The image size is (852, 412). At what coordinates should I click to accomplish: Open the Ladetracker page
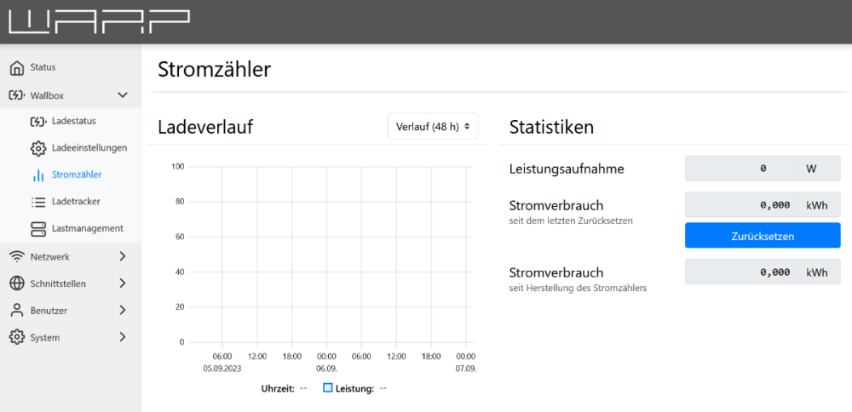[x=76, y=202]
